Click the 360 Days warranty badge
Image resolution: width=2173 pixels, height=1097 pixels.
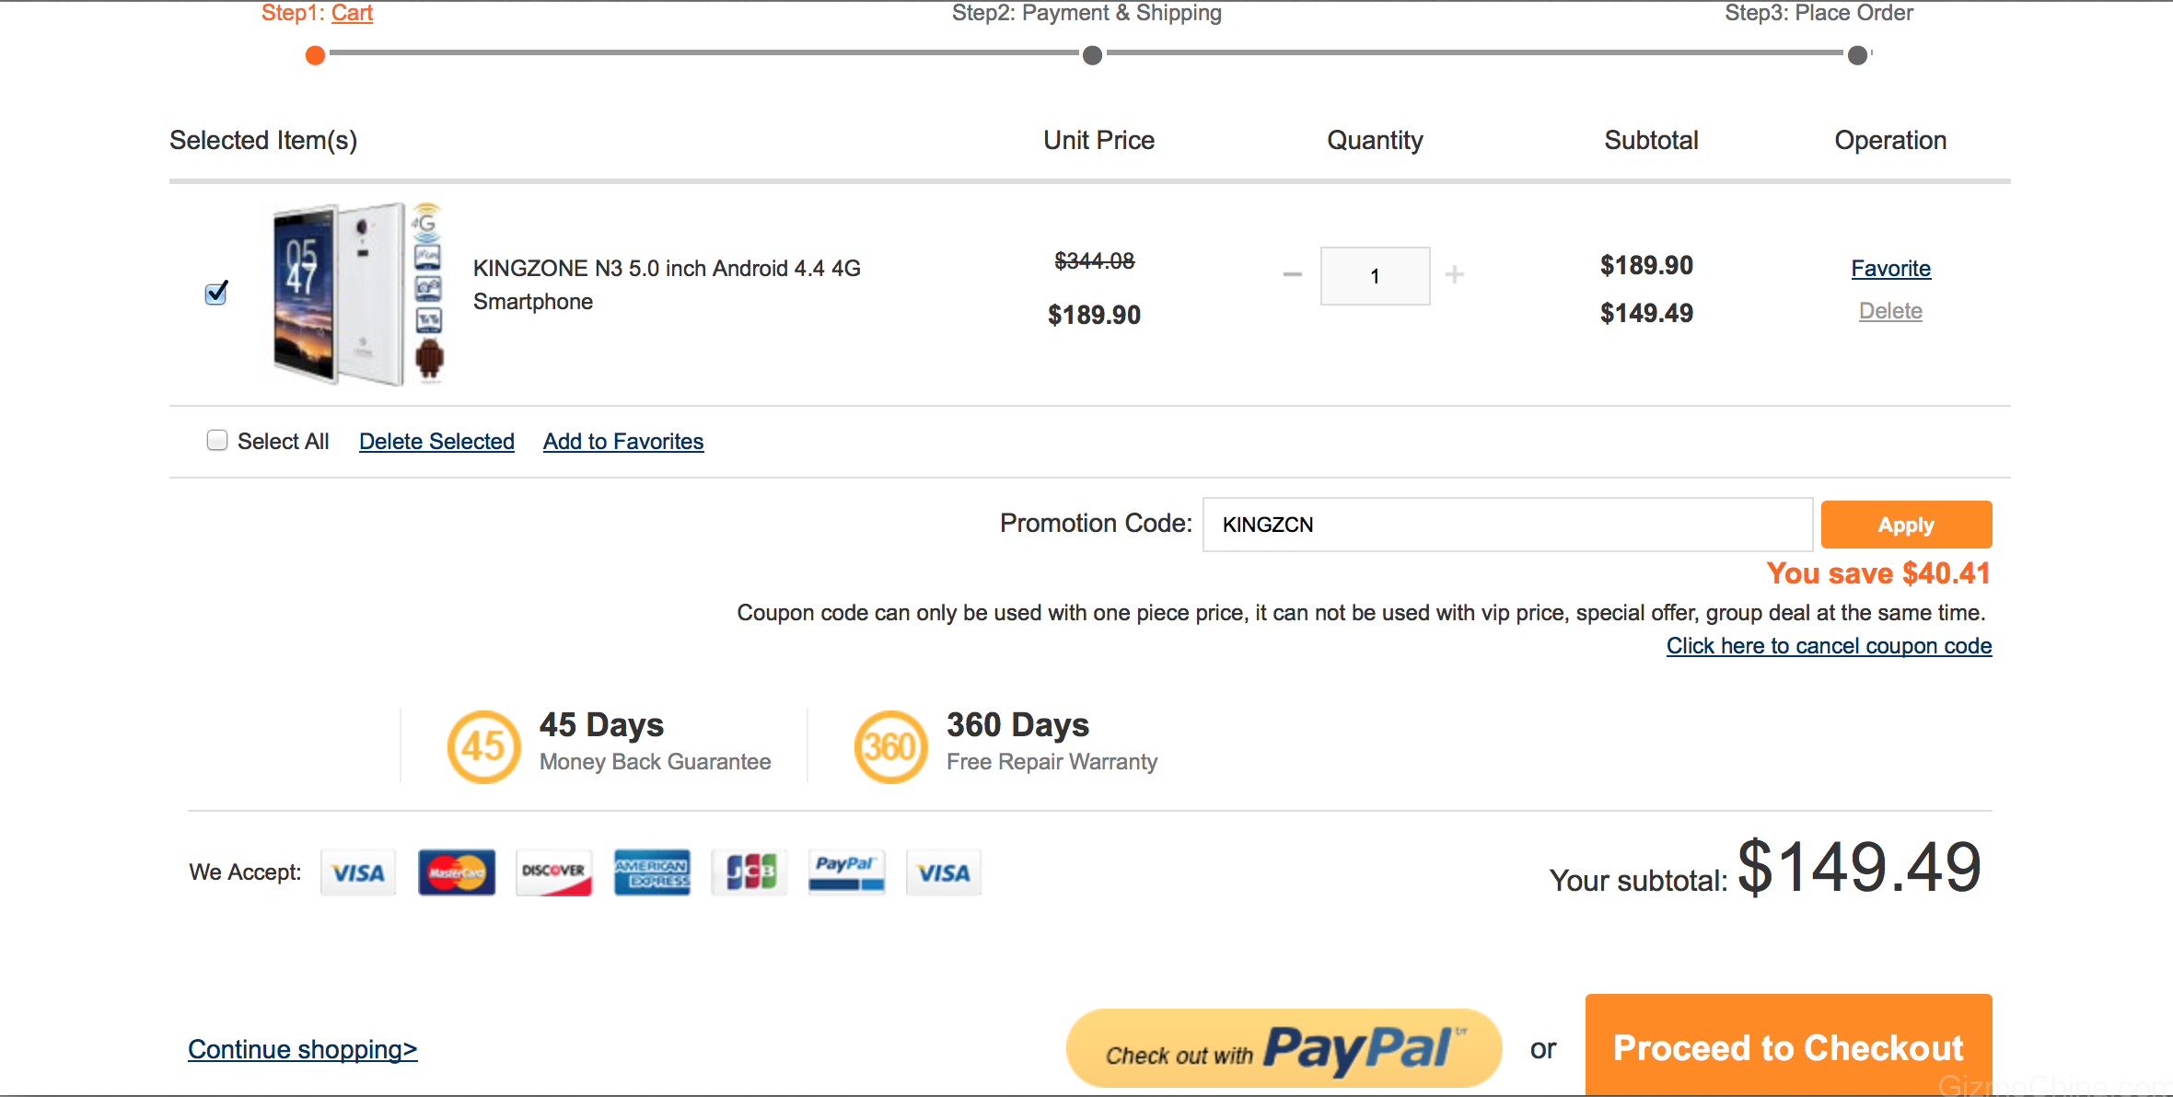890,746
